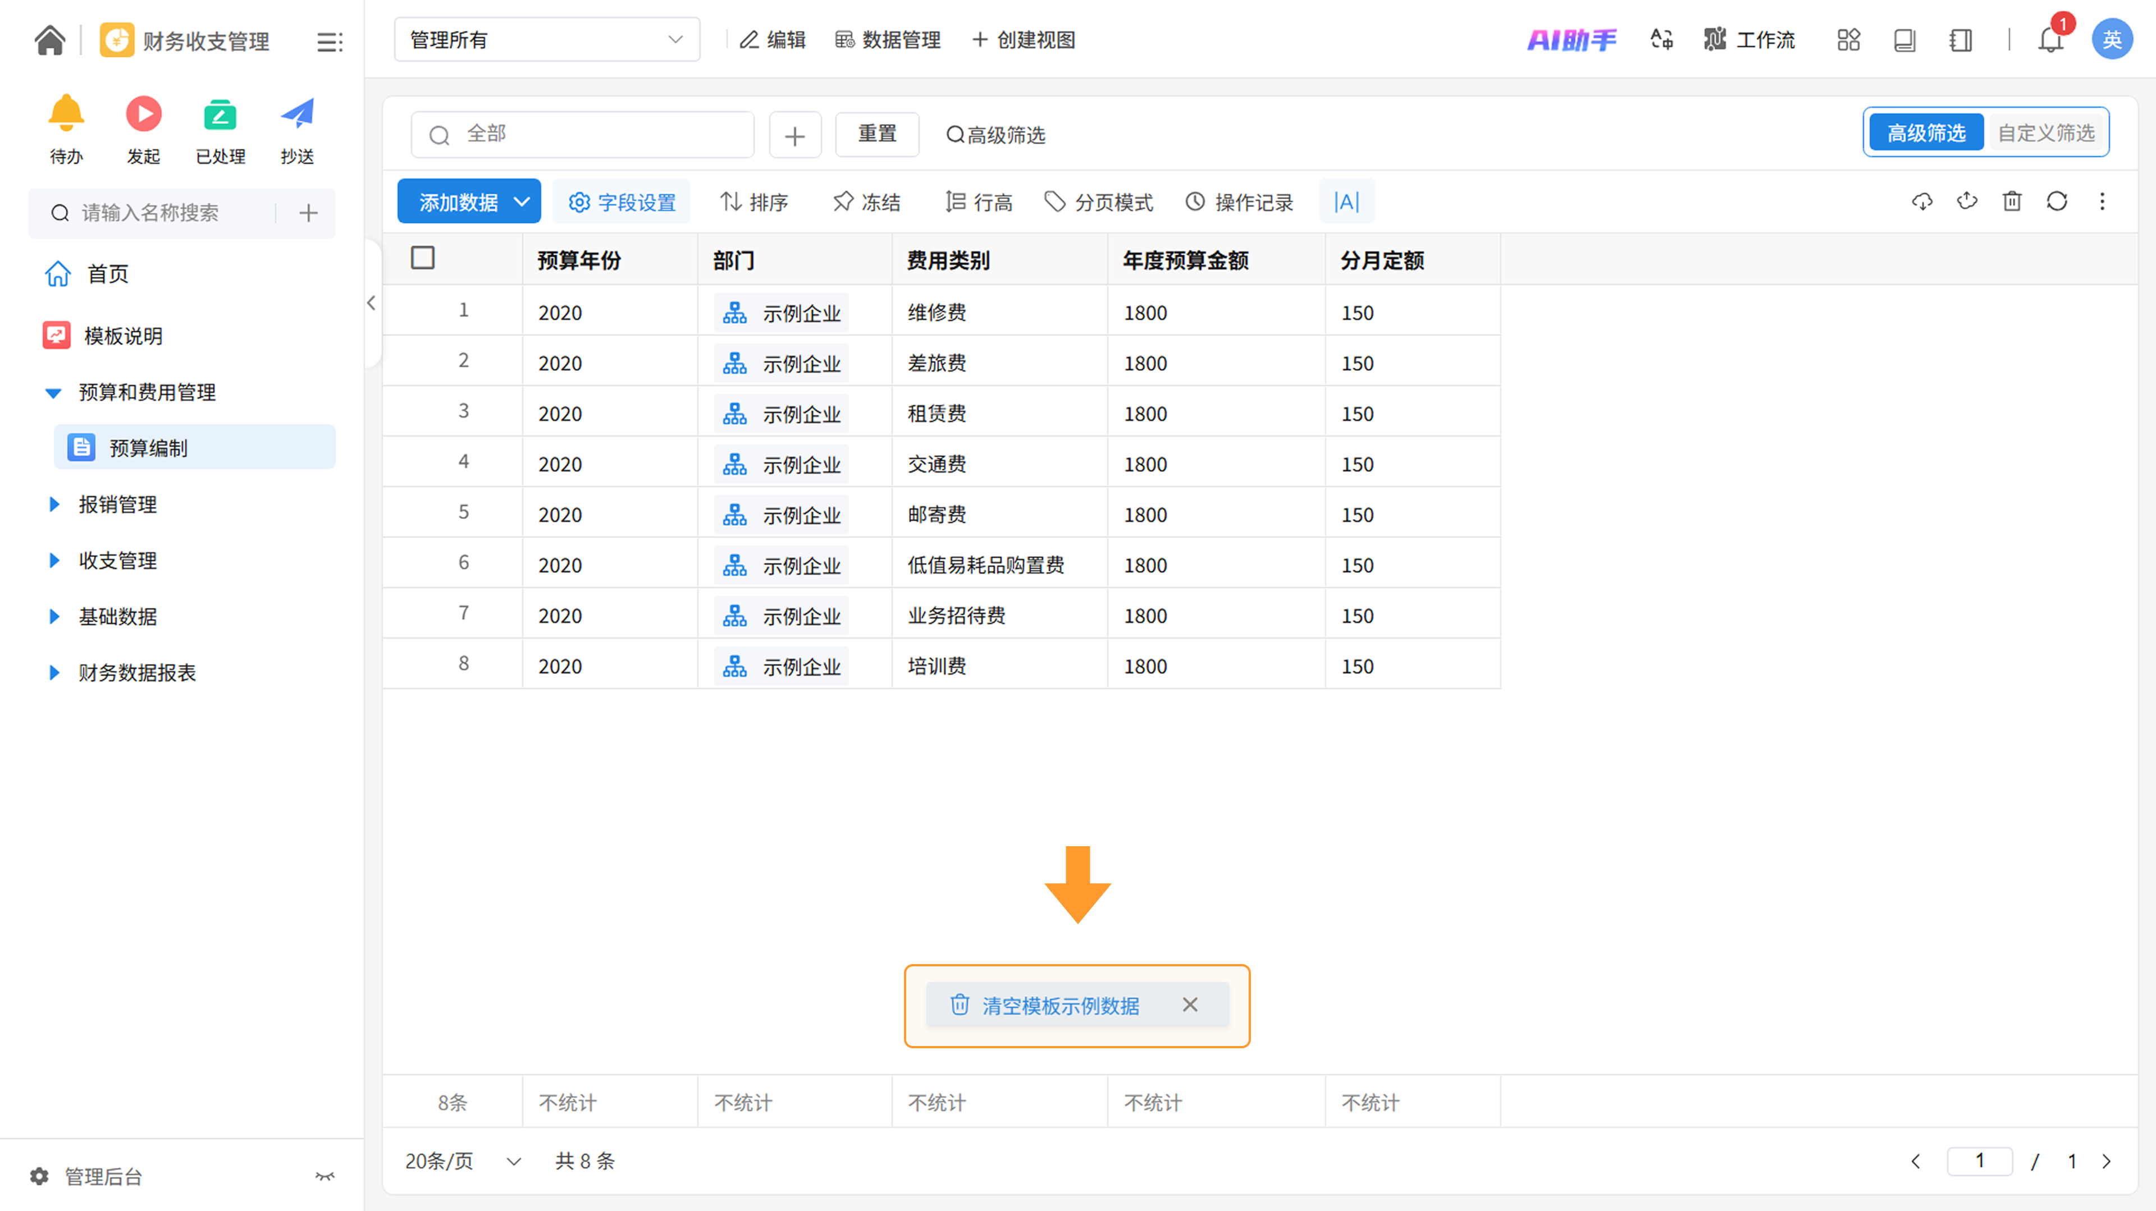The image size is (2156, 1211).
Task: Open the 管理所有 view dropdown
Action: (546, 39)
